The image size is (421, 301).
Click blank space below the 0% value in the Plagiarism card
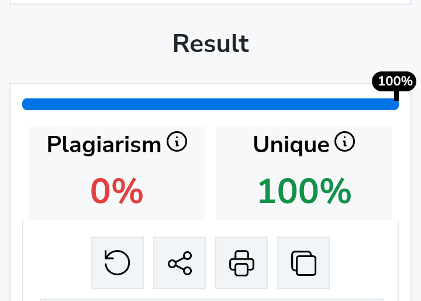117,214
